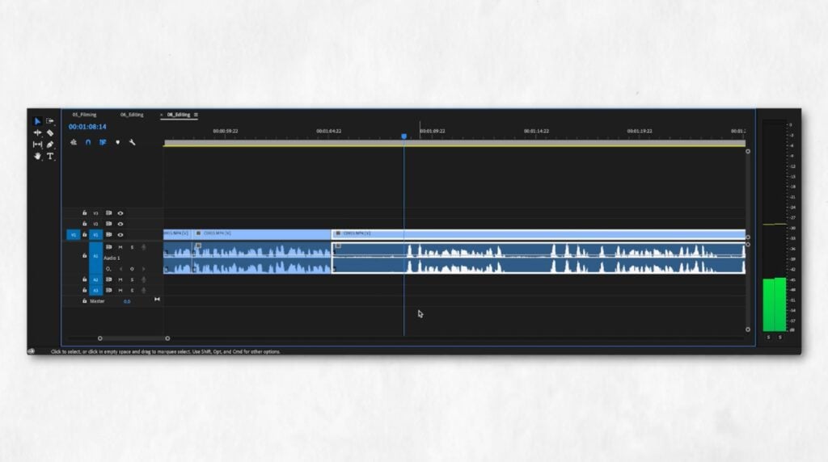Select the Razor tool
828x462 pixels.
point(50,132)
